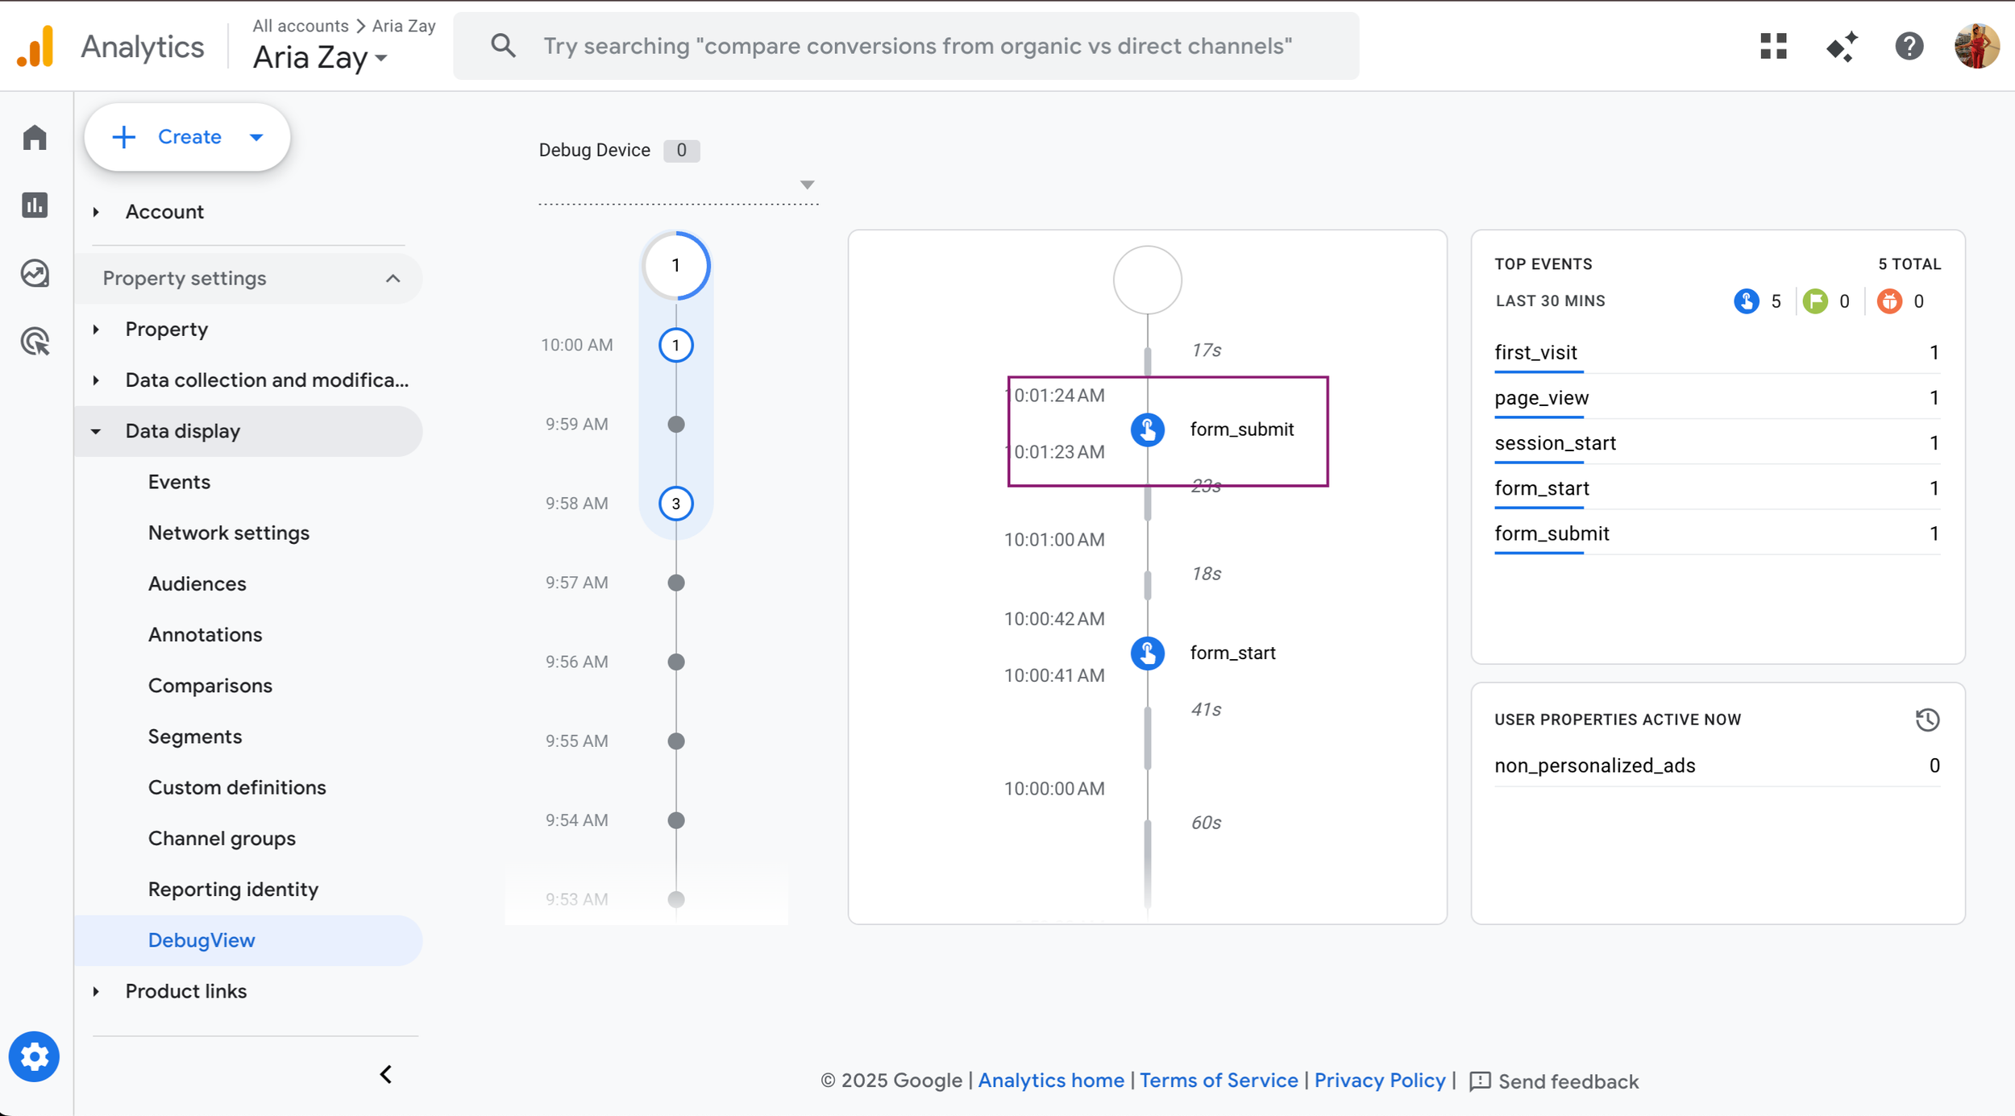
Task: Collapse the Property settings section
Action: pyautogui.click(x=393, y=278)
